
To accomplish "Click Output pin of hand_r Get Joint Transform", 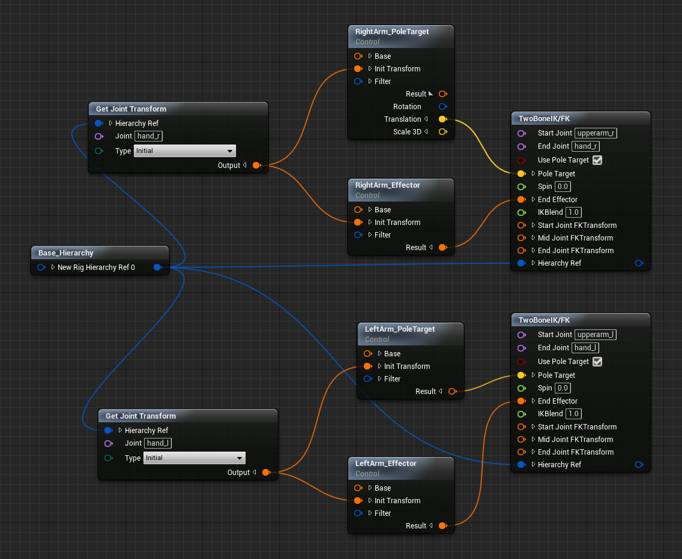I will click(x=257, y=166).
